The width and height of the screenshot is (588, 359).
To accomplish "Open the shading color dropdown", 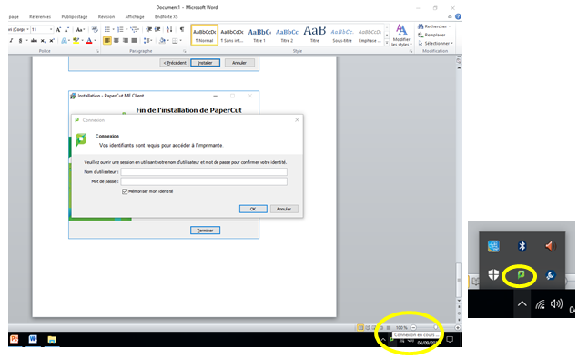I will pyautogui.click(x=167, y=41).
